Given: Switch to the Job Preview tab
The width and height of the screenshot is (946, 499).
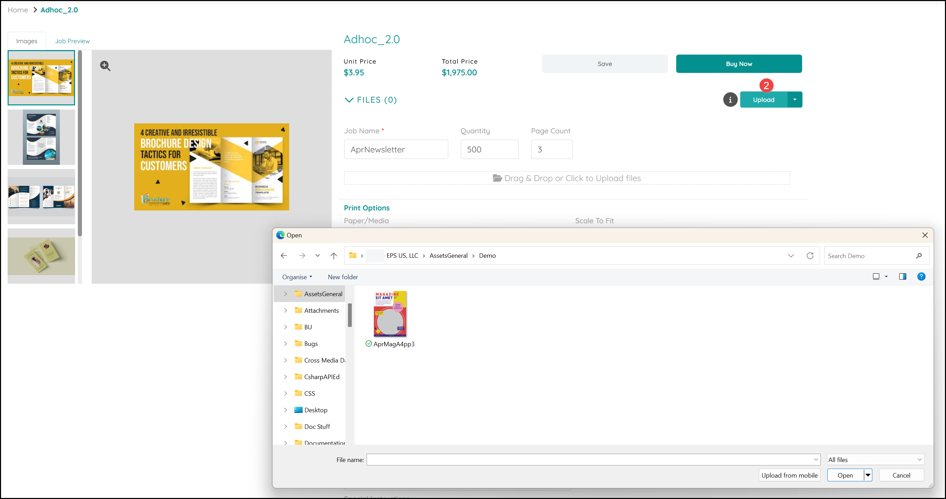Looking at the screenshot, I should pos(72,41).
